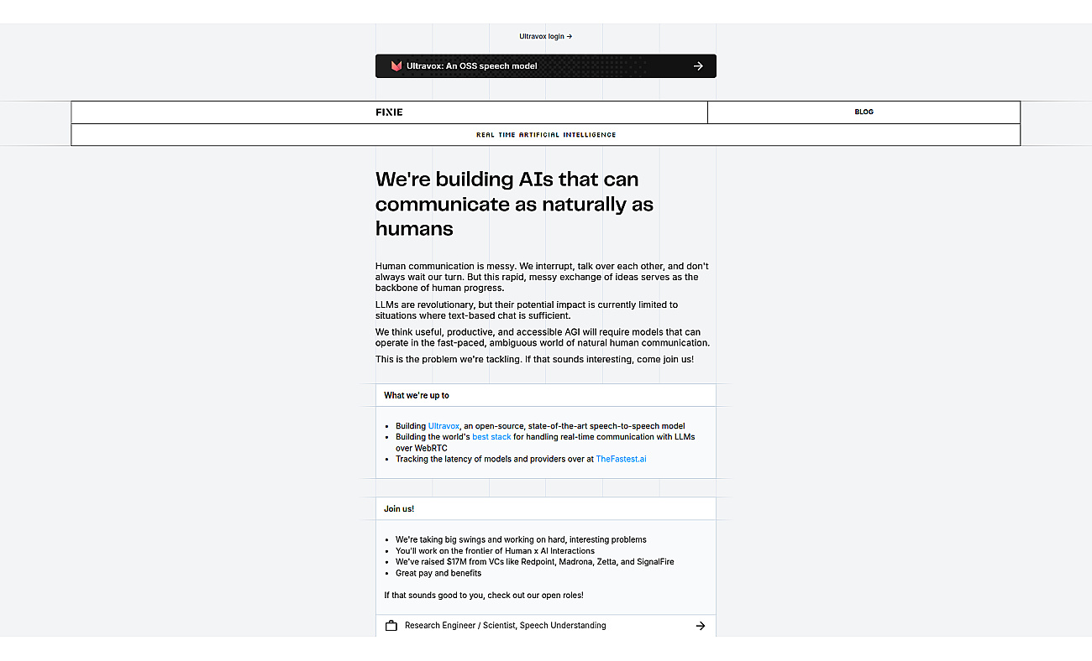Open the Research Engineer / Scientist, Speech Understanding role
Screen dimensions: 1092x661
(x=546, y=626)
